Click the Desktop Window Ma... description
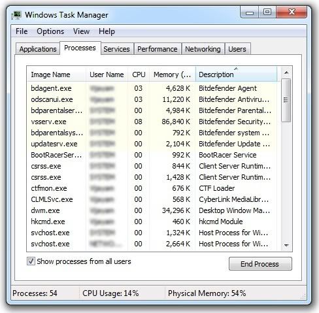The image size is (319, 313). 234,210
